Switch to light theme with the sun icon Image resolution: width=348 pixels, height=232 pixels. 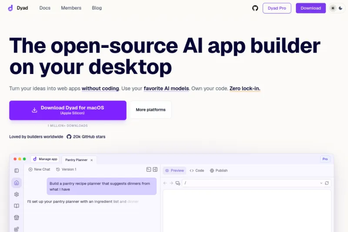333,8
